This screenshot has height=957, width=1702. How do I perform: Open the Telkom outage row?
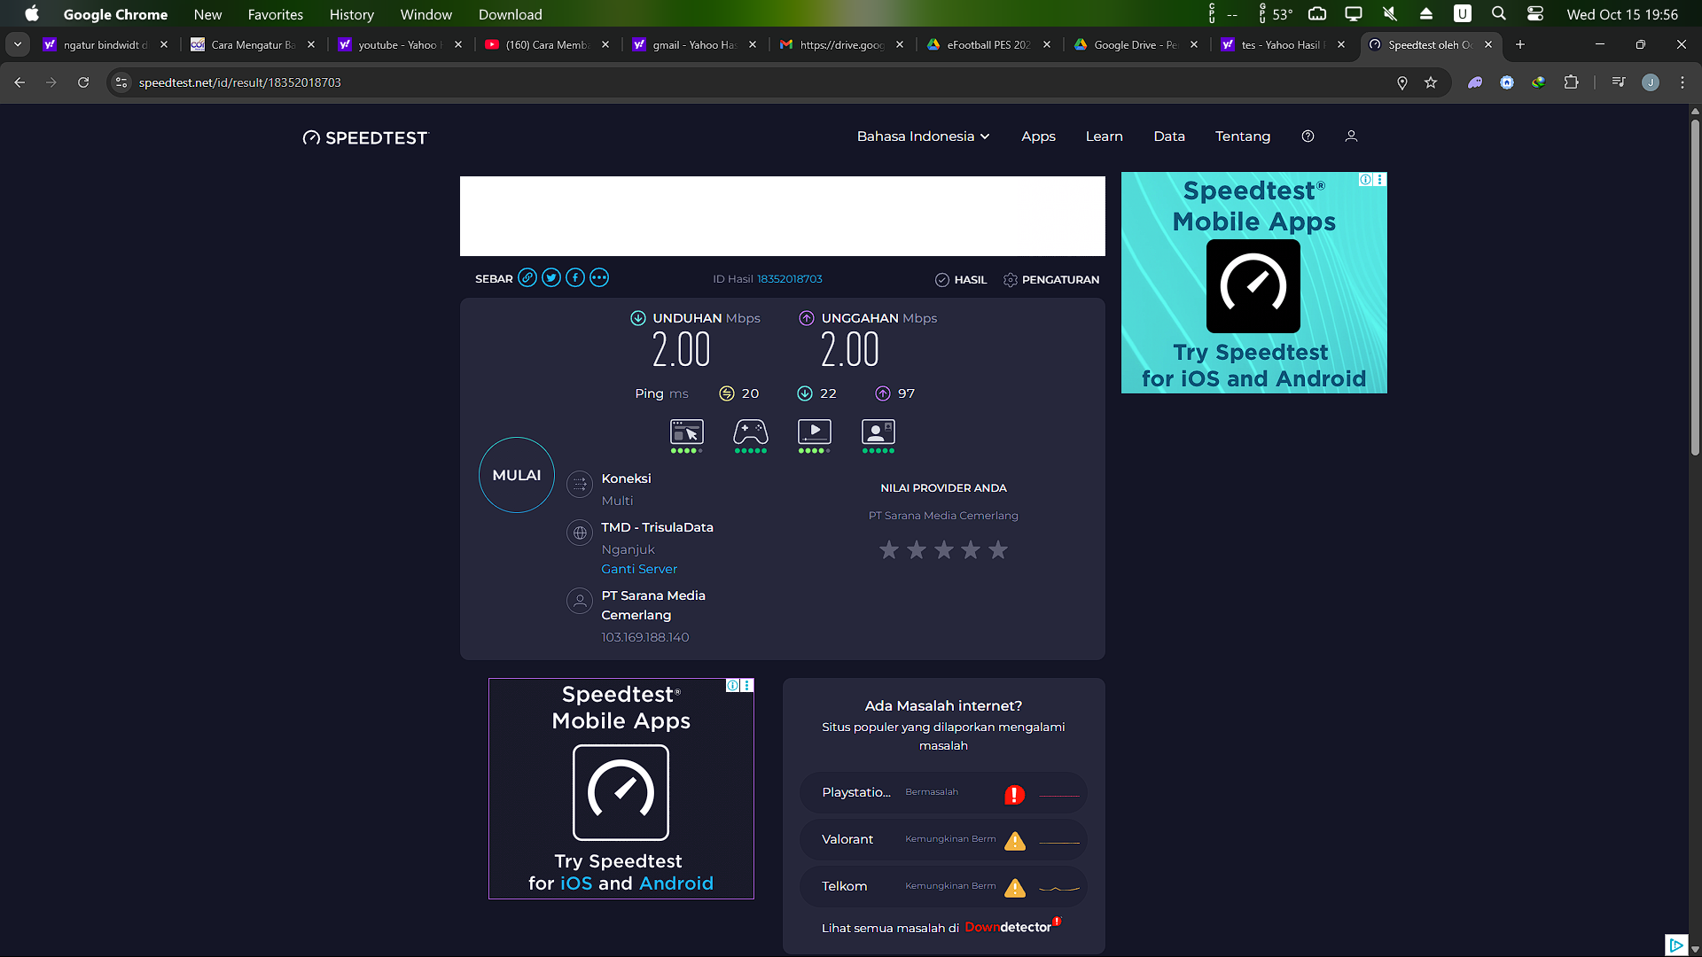tap(943, 887)
